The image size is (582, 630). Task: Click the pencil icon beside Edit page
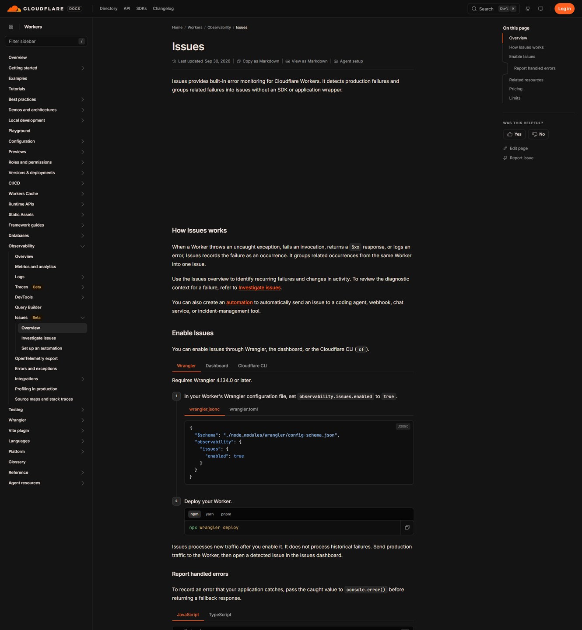pos(505,148)
